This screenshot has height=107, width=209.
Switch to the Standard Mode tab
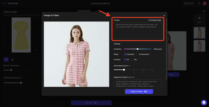(84, 11)
